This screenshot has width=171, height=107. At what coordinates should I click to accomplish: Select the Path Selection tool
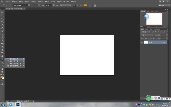pos(2,62)
